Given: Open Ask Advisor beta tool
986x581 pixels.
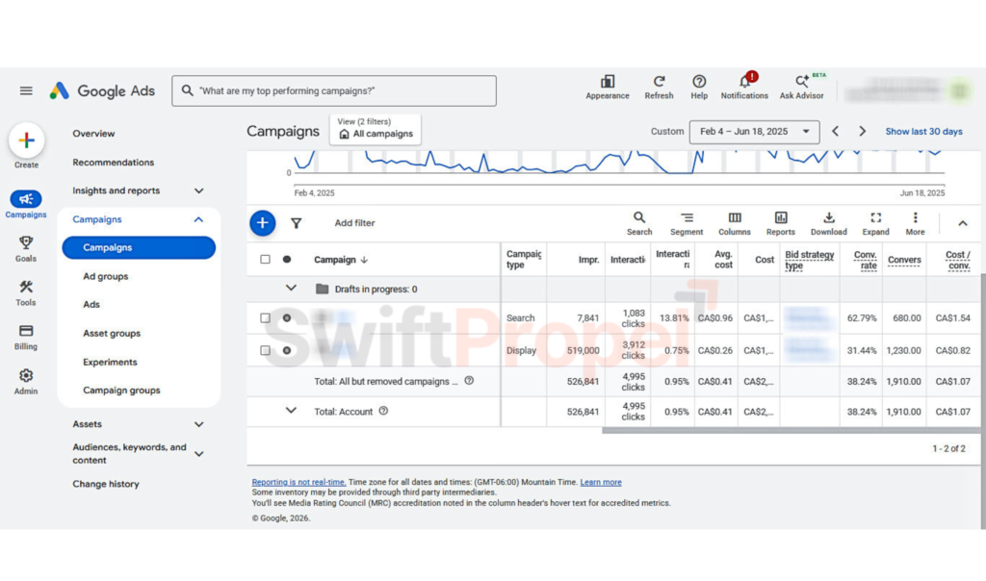Looking at the screenshot, I should [x=802, y=88].
